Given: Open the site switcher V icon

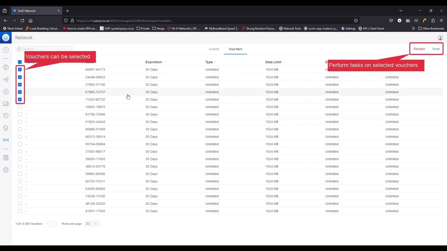Looking at the screenshot, I should click(6, 50).
